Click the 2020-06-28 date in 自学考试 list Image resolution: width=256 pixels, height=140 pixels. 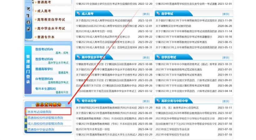(225, 26)
